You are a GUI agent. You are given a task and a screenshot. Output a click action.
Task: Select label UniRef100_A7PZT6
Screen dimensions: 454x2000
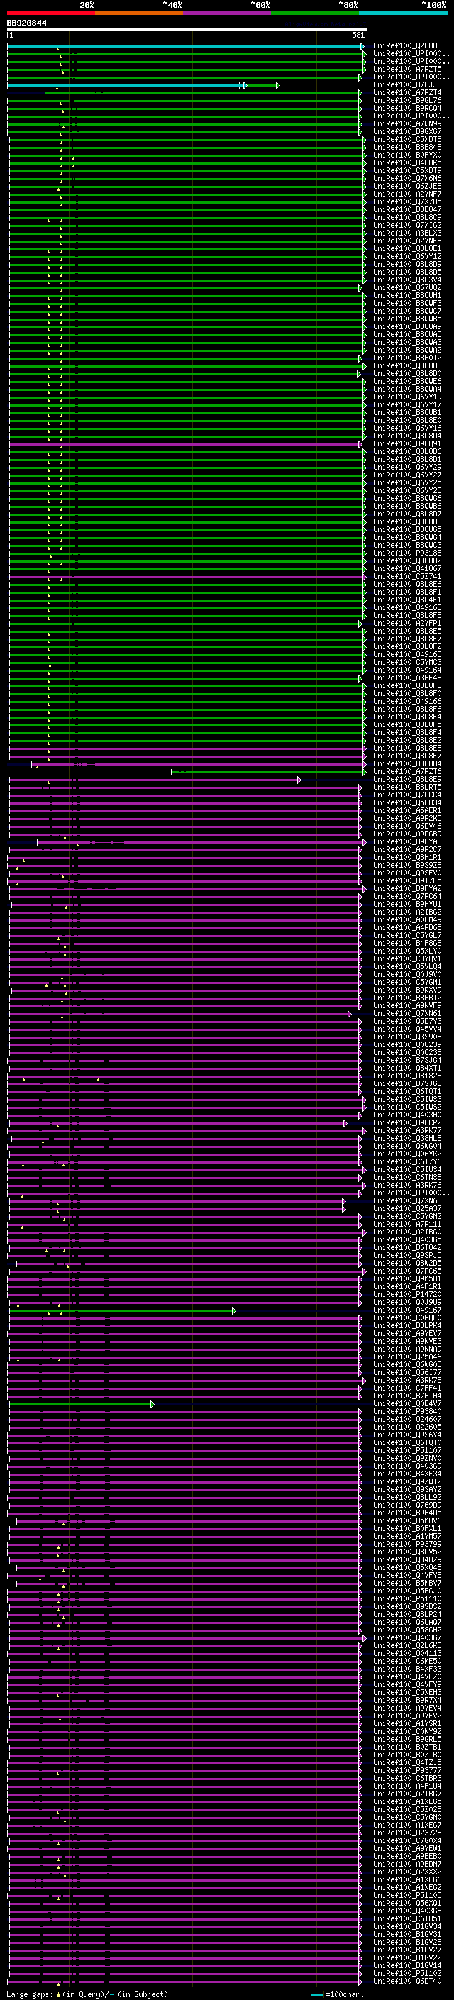[x=407, y=772]
